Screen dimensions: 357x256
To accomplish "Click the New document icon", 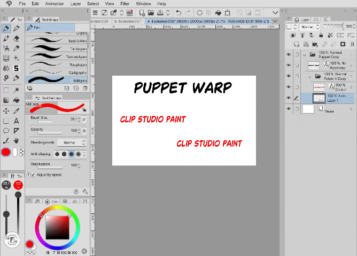I will (x=142, y=13).
